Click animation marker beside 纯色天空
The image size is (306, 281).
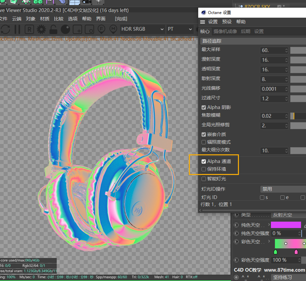pos(236,225)
